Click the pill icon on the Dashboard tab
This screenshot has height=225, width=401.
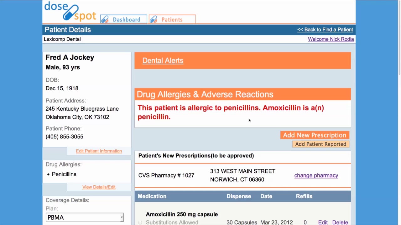tap(105, 19)
